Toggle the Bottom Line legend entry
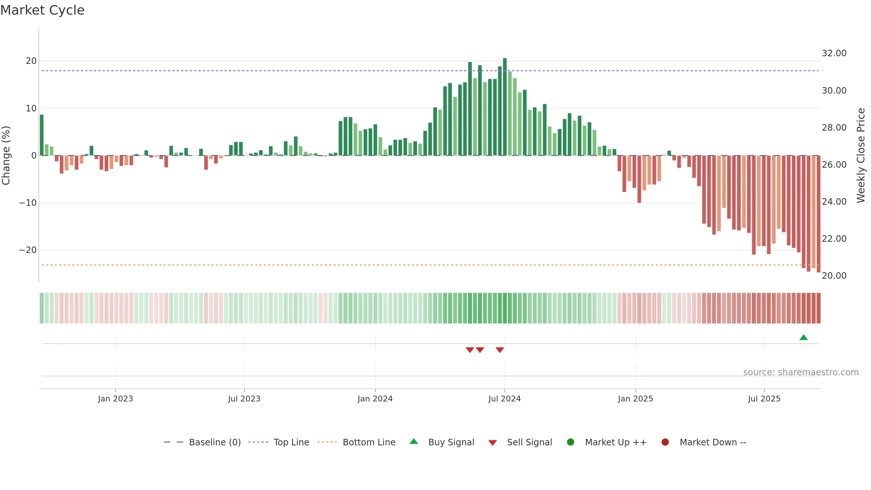871x490 pixels. [x=356, y=442]
